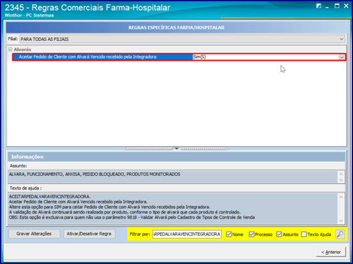Viewport: 353px width, 264px height.
Task: Minimize the 2345 window
Action: coord(327,7)
